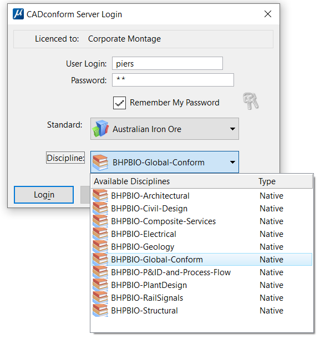Choose highlighted BHPBIO-Global-Conform list entry
This screenshot has width=320, height=339.
[x=202, y=260]
